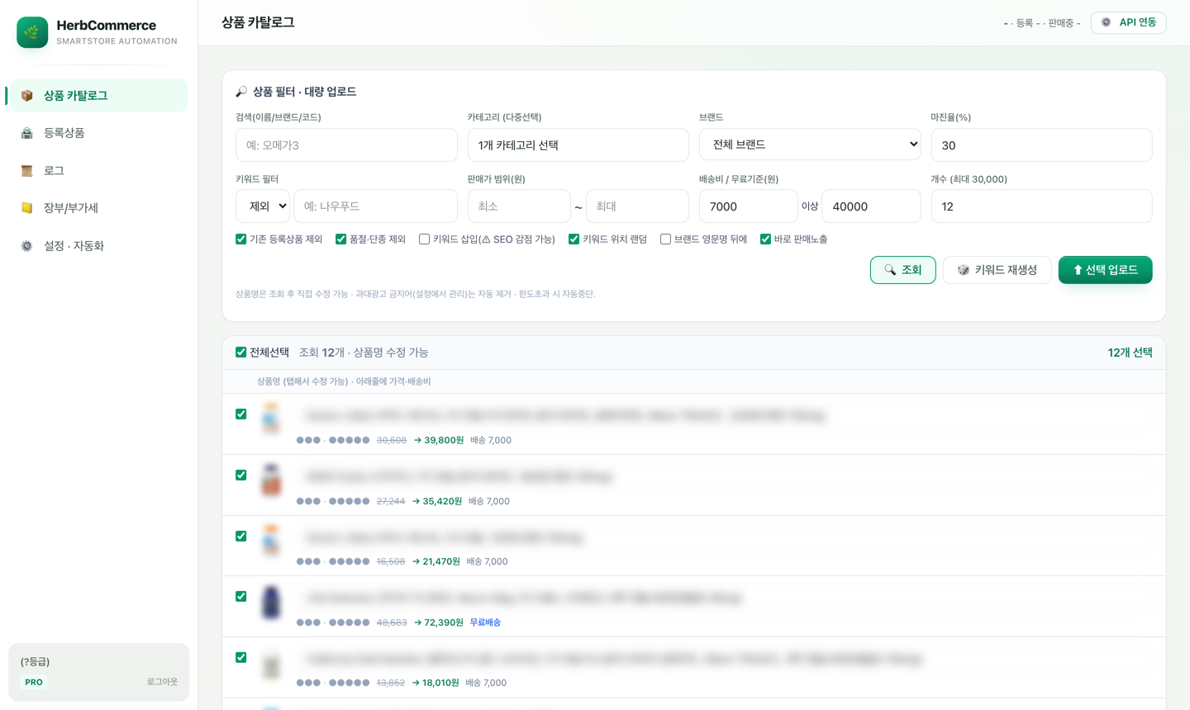Click the thumbnail of the 72,390원 product

(271, 601)
